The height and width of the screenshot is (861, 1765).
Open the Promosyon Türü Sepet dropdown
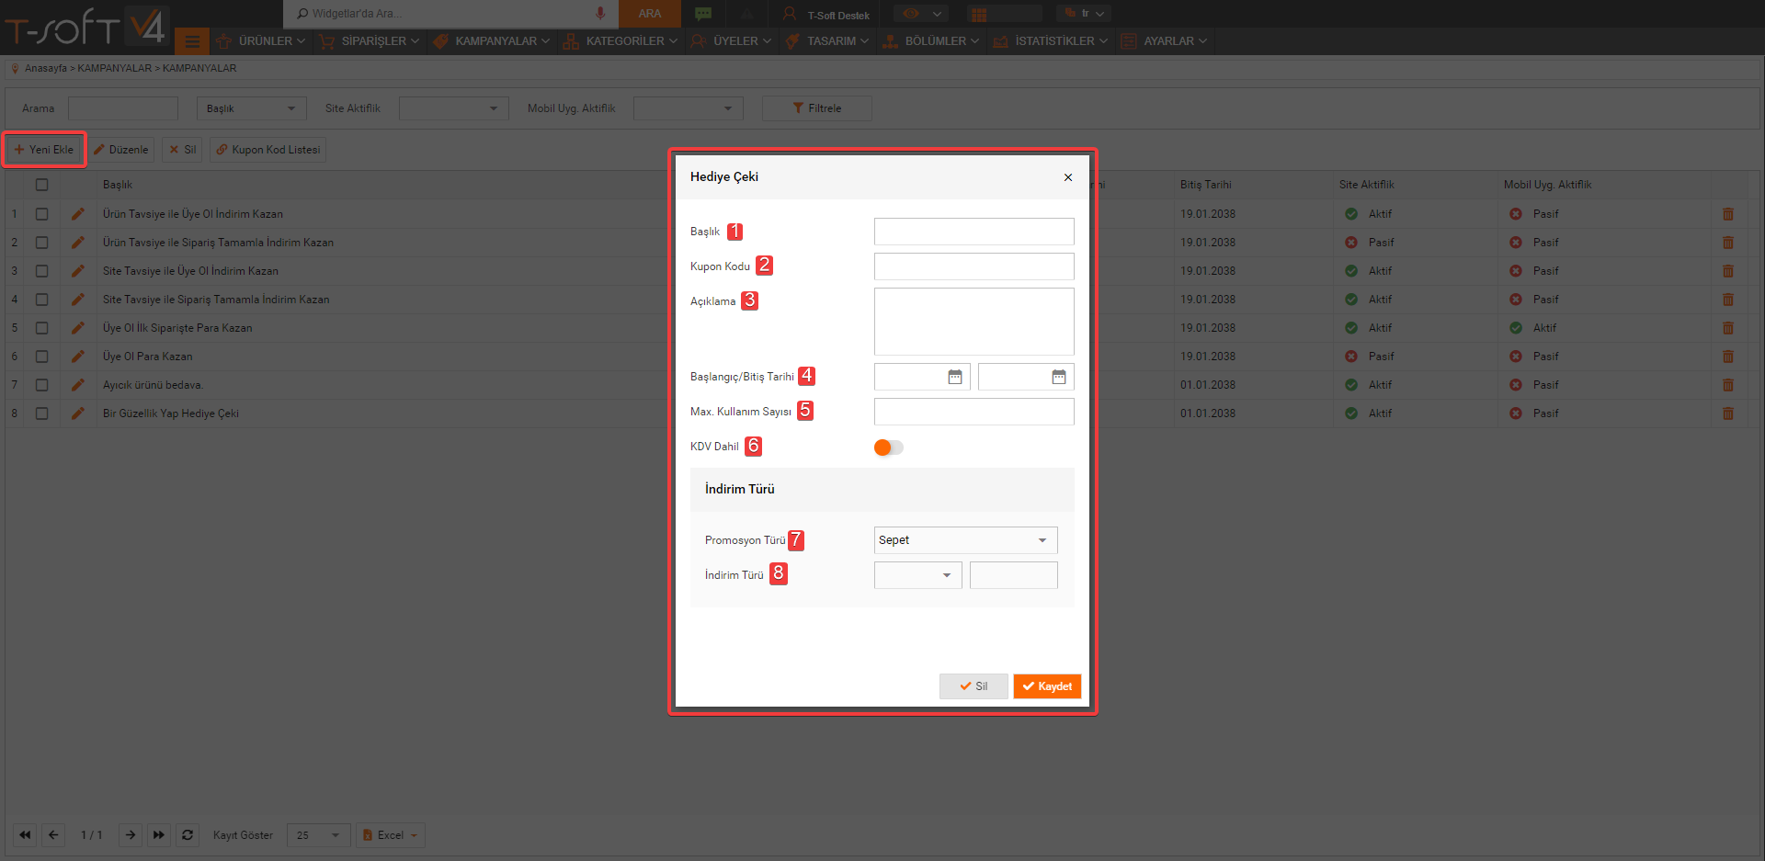tap(965, 540)
